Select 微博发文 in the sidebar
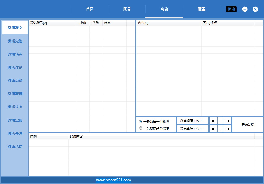The height and width of the screenshot is (184, 264). 15,28
